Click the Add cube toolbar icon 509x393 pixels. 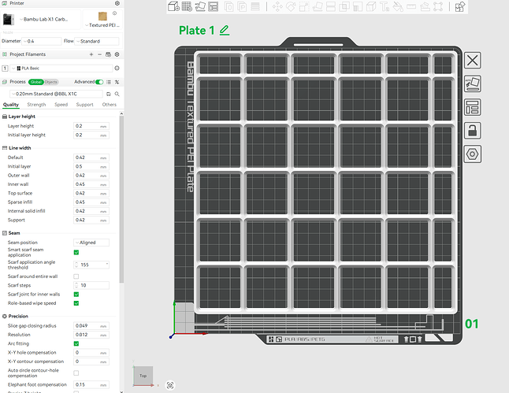173,6
